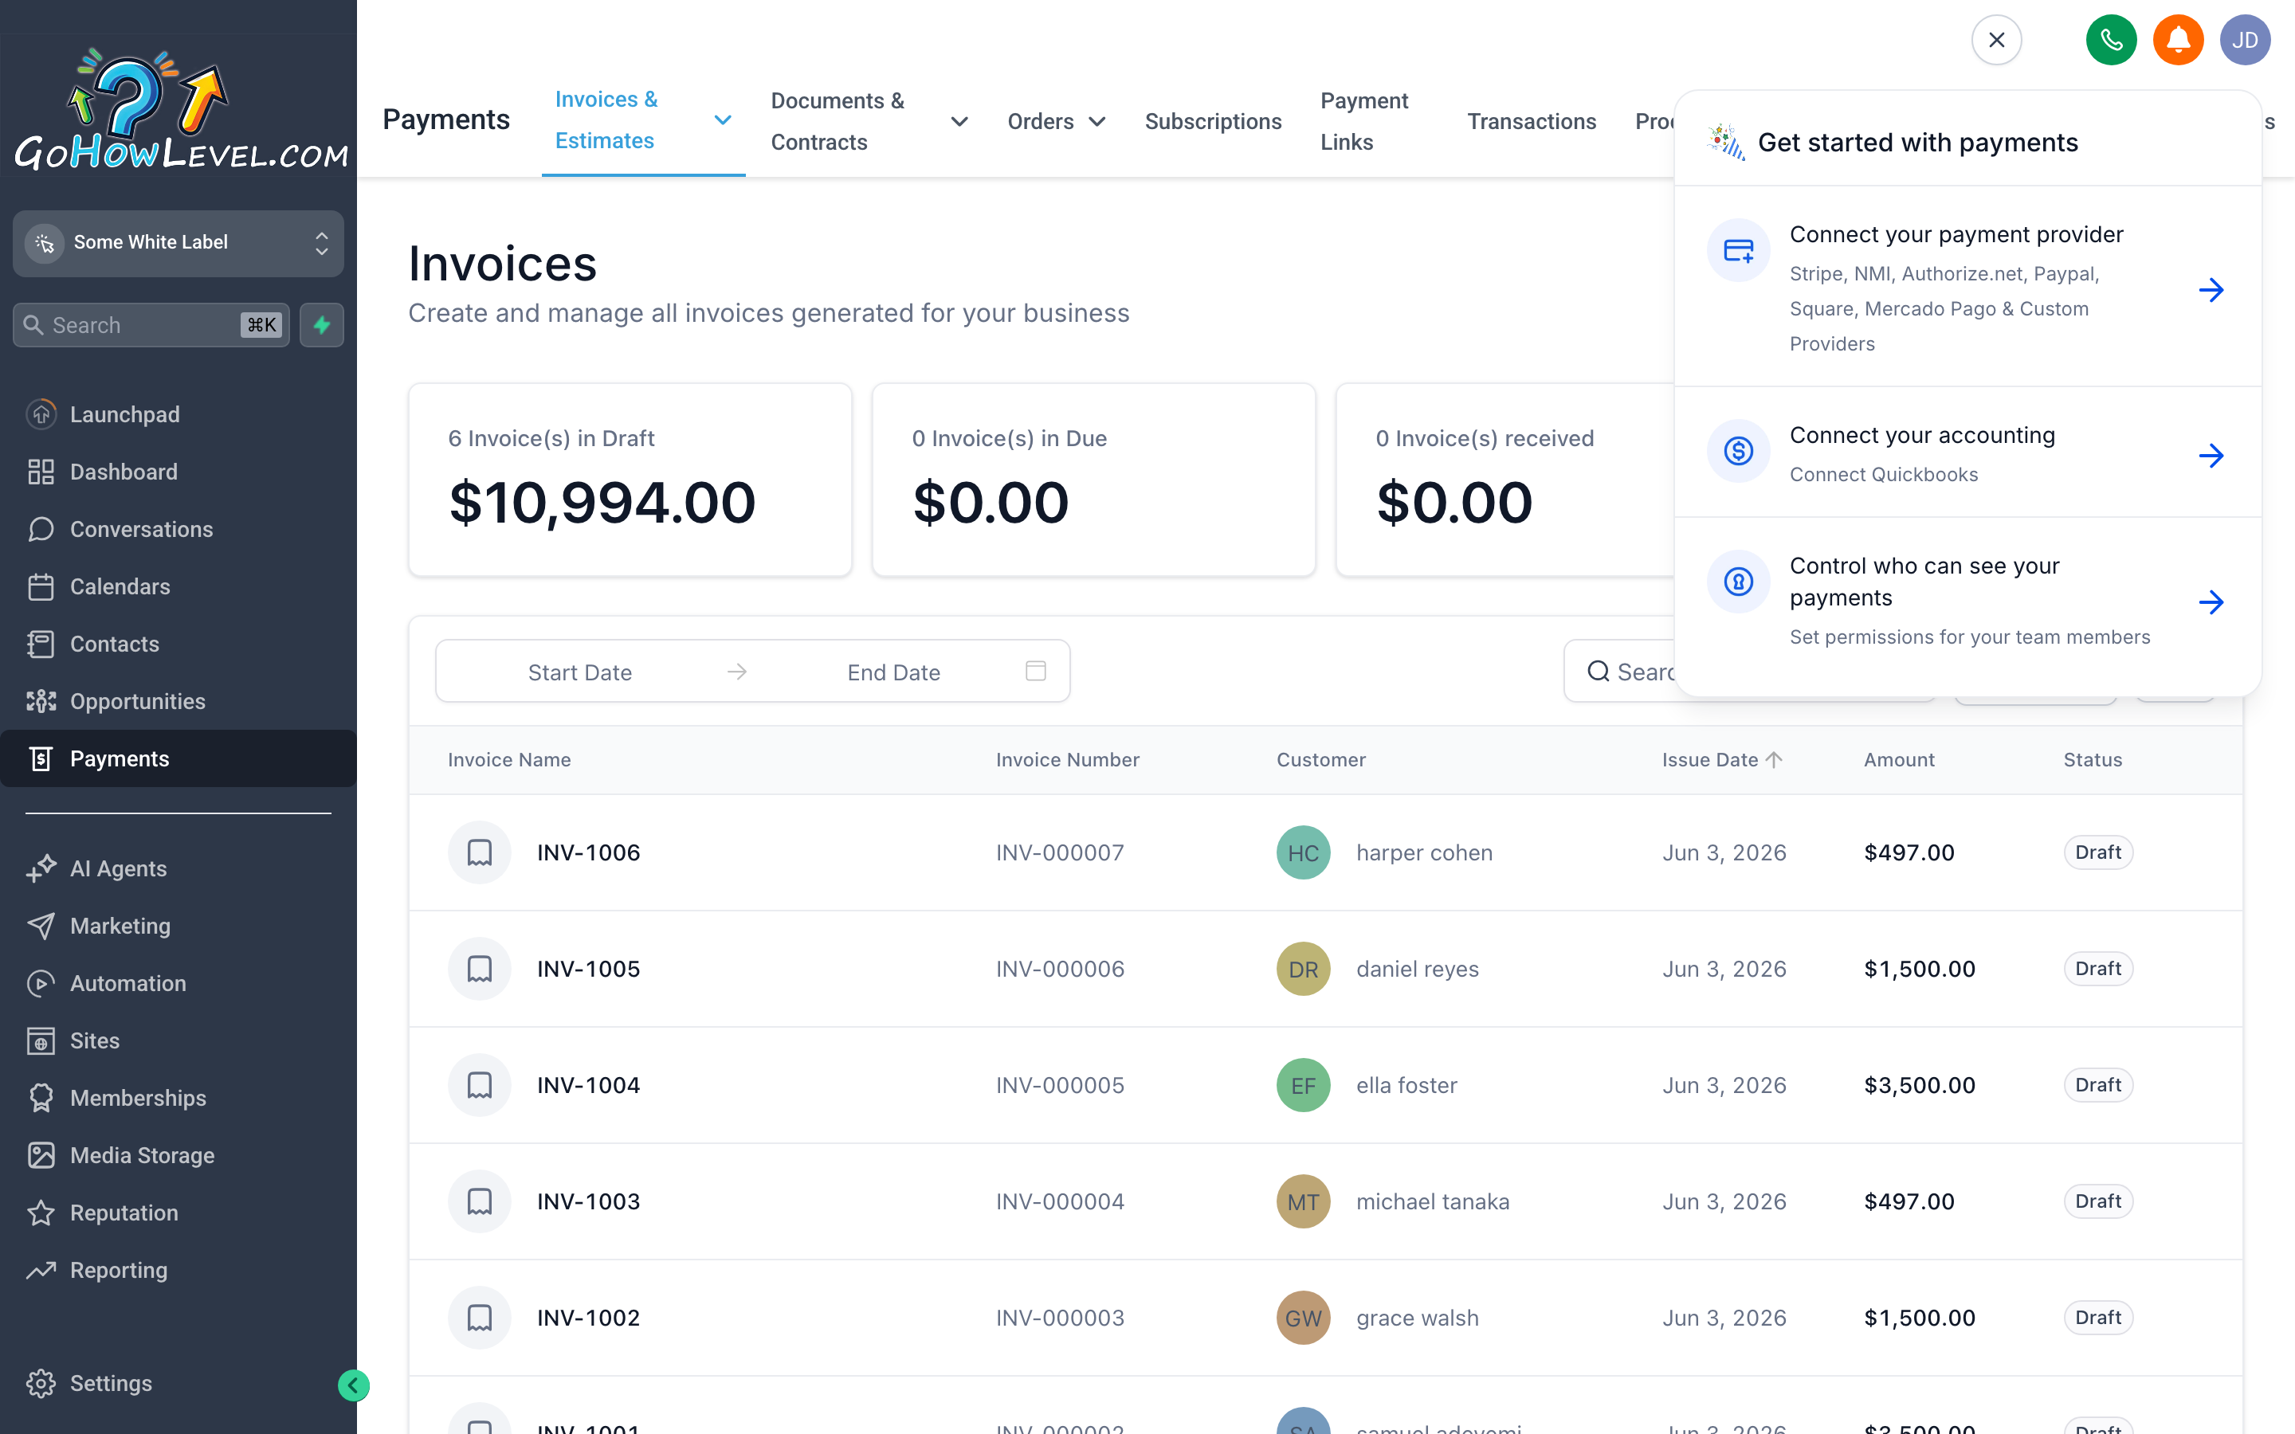Screen dimensions: 2295x1434
Task: Click INV-000005 invoice number cell
Action: (x=1061, y=1085)
